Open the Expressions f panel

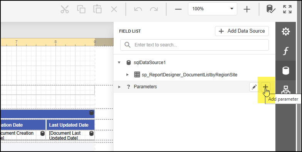coord(286,51)
